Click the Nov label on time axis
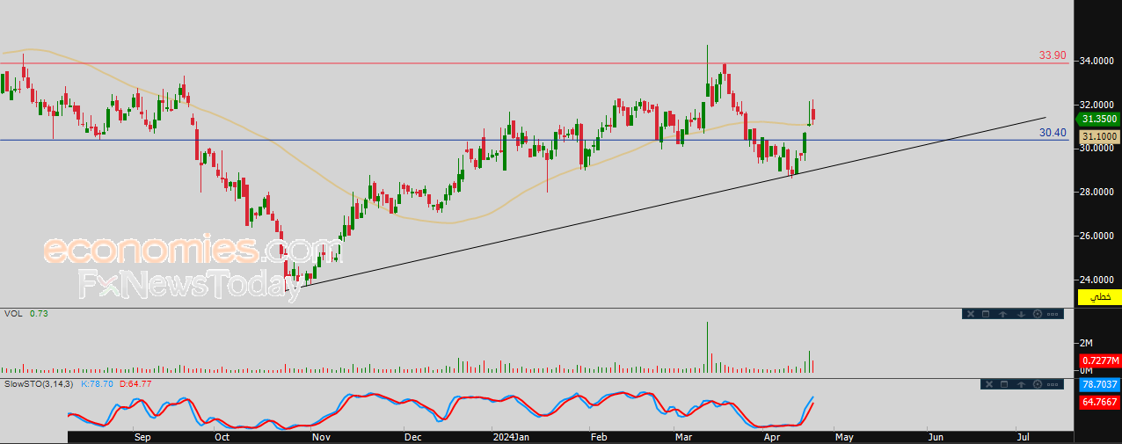1122x444 pixels. point(321,436)
